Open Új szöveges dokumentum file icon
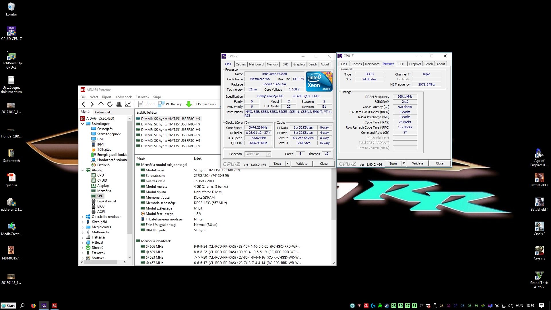This screenshot has height=310, width=551. (x=11, y=85)
